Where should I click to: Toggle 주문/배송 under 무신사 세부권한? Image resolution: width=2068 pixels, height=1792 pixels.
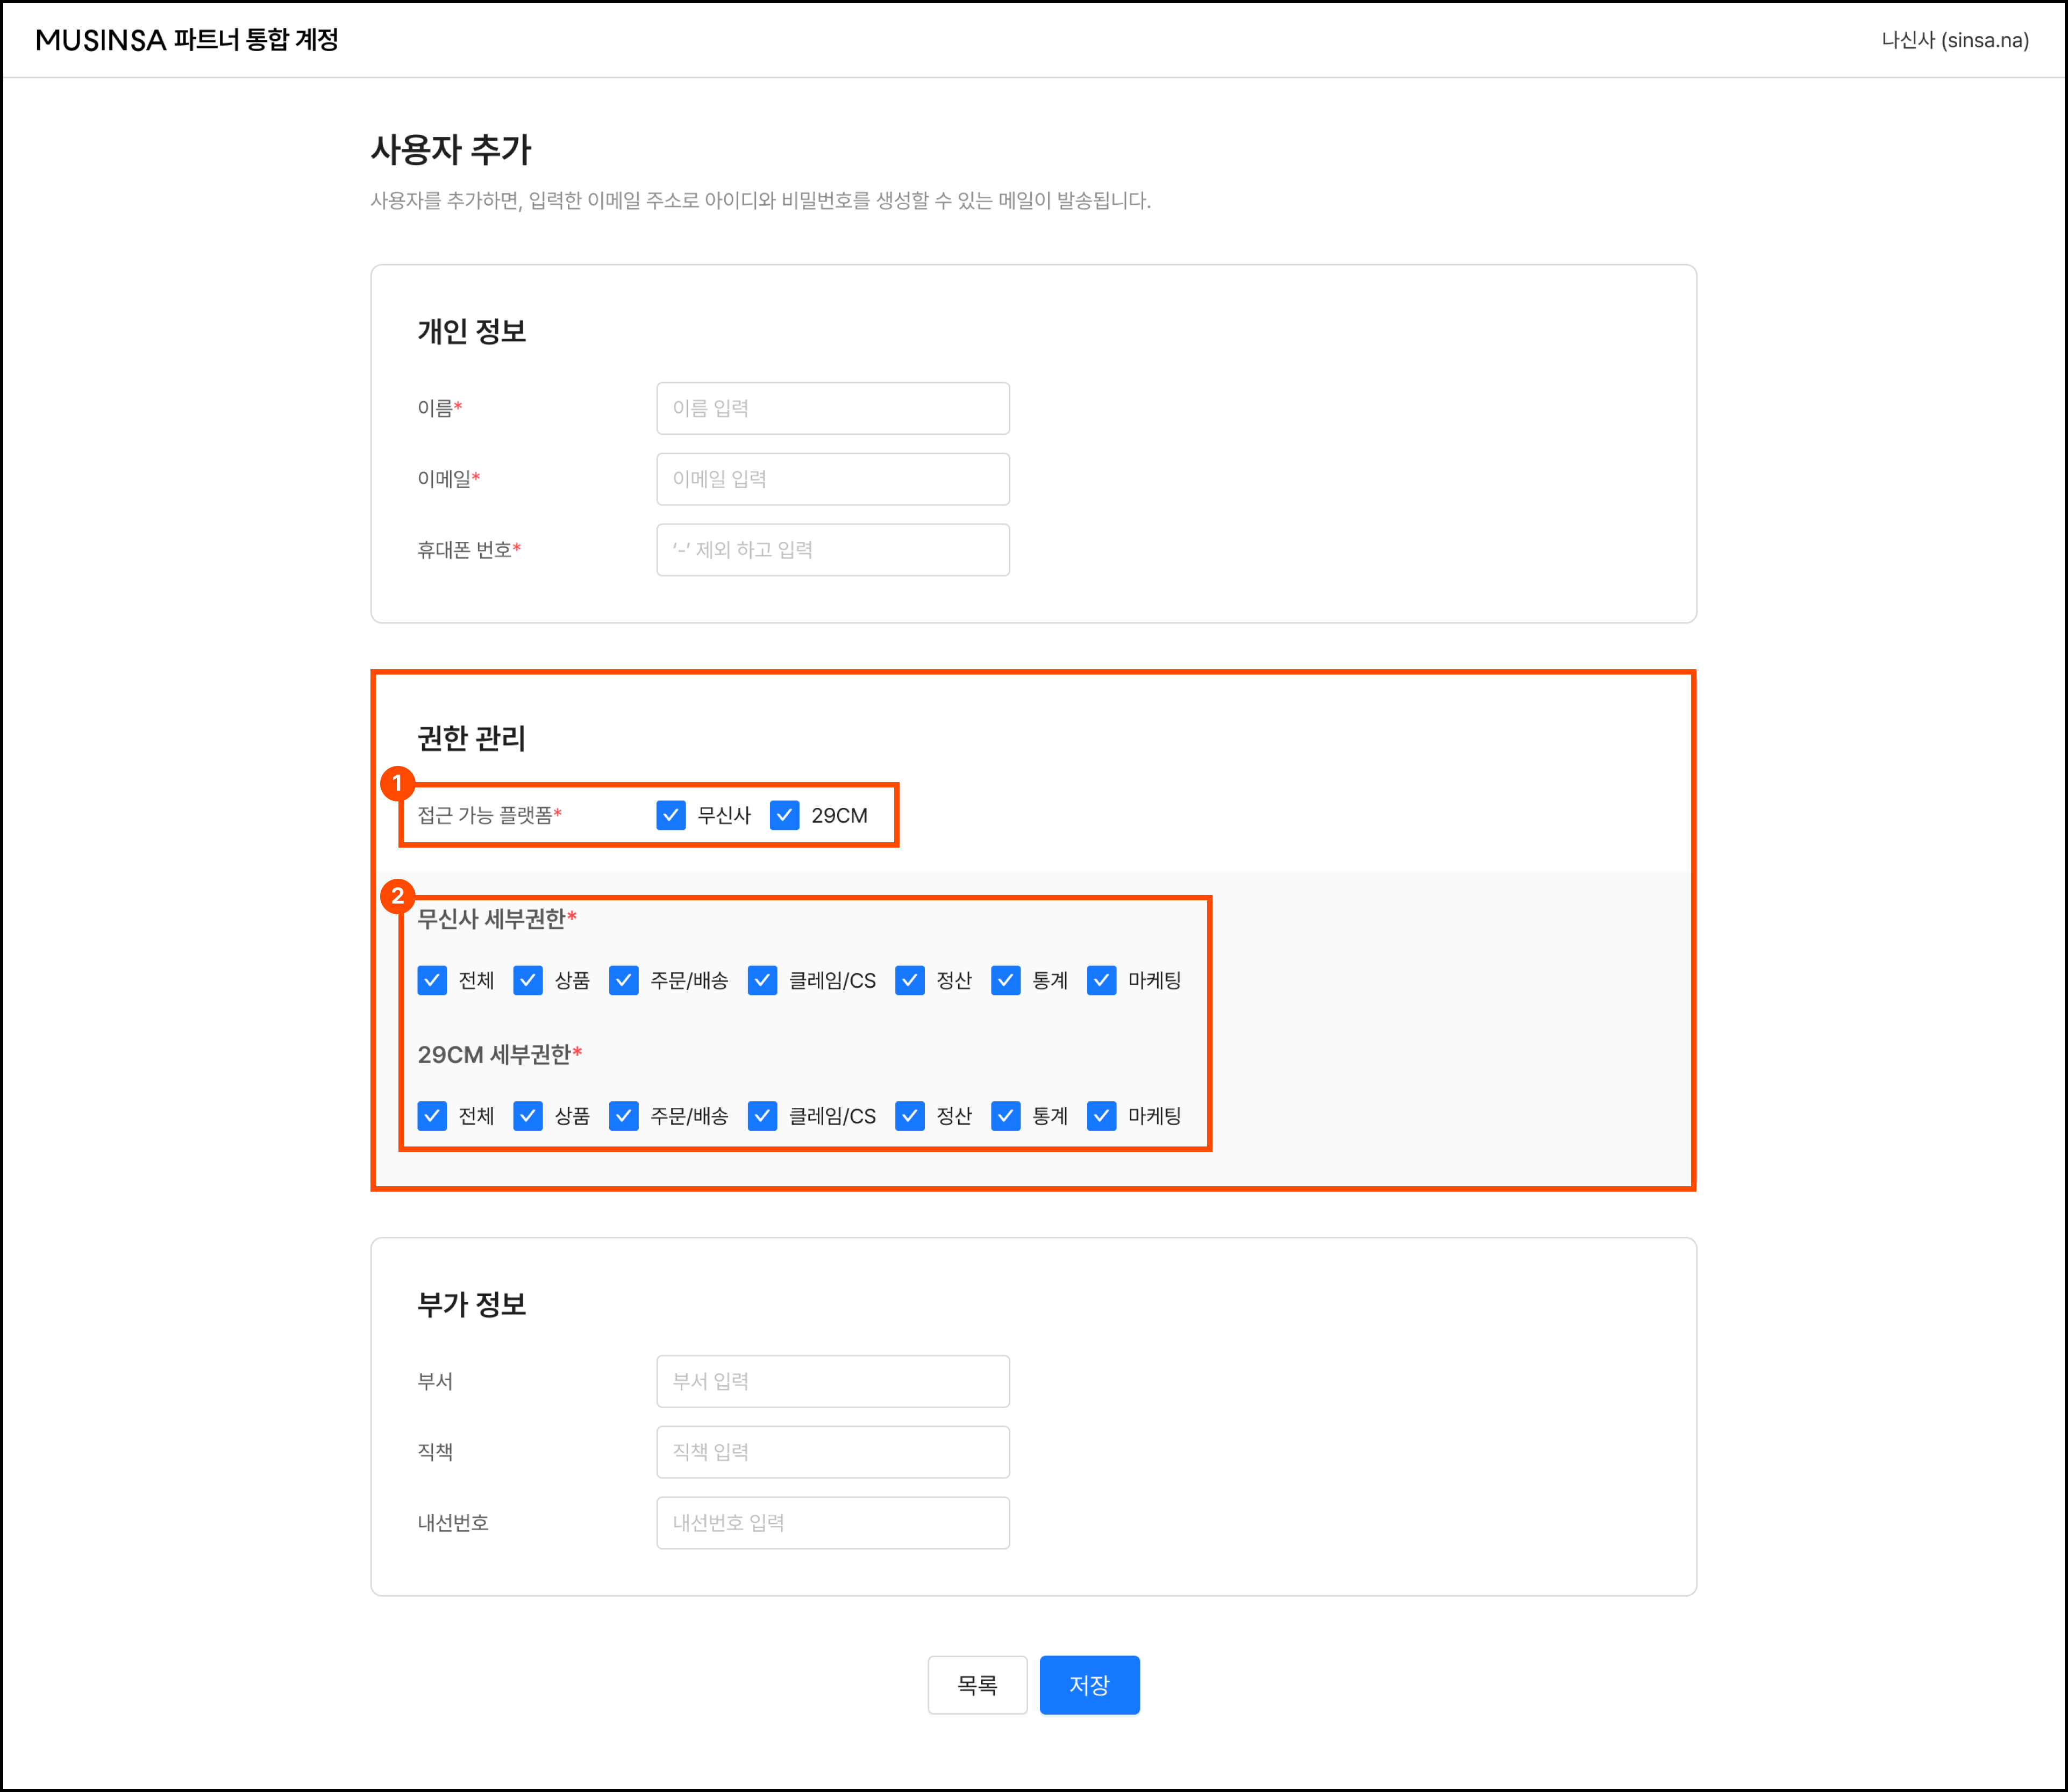click(x=623, y=980)
